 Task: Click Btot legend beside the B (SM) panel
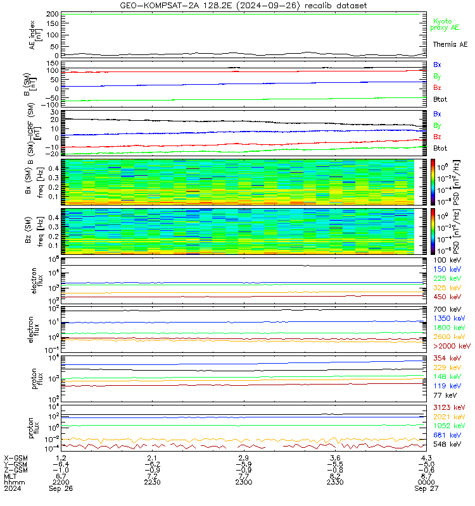(440, 99)
